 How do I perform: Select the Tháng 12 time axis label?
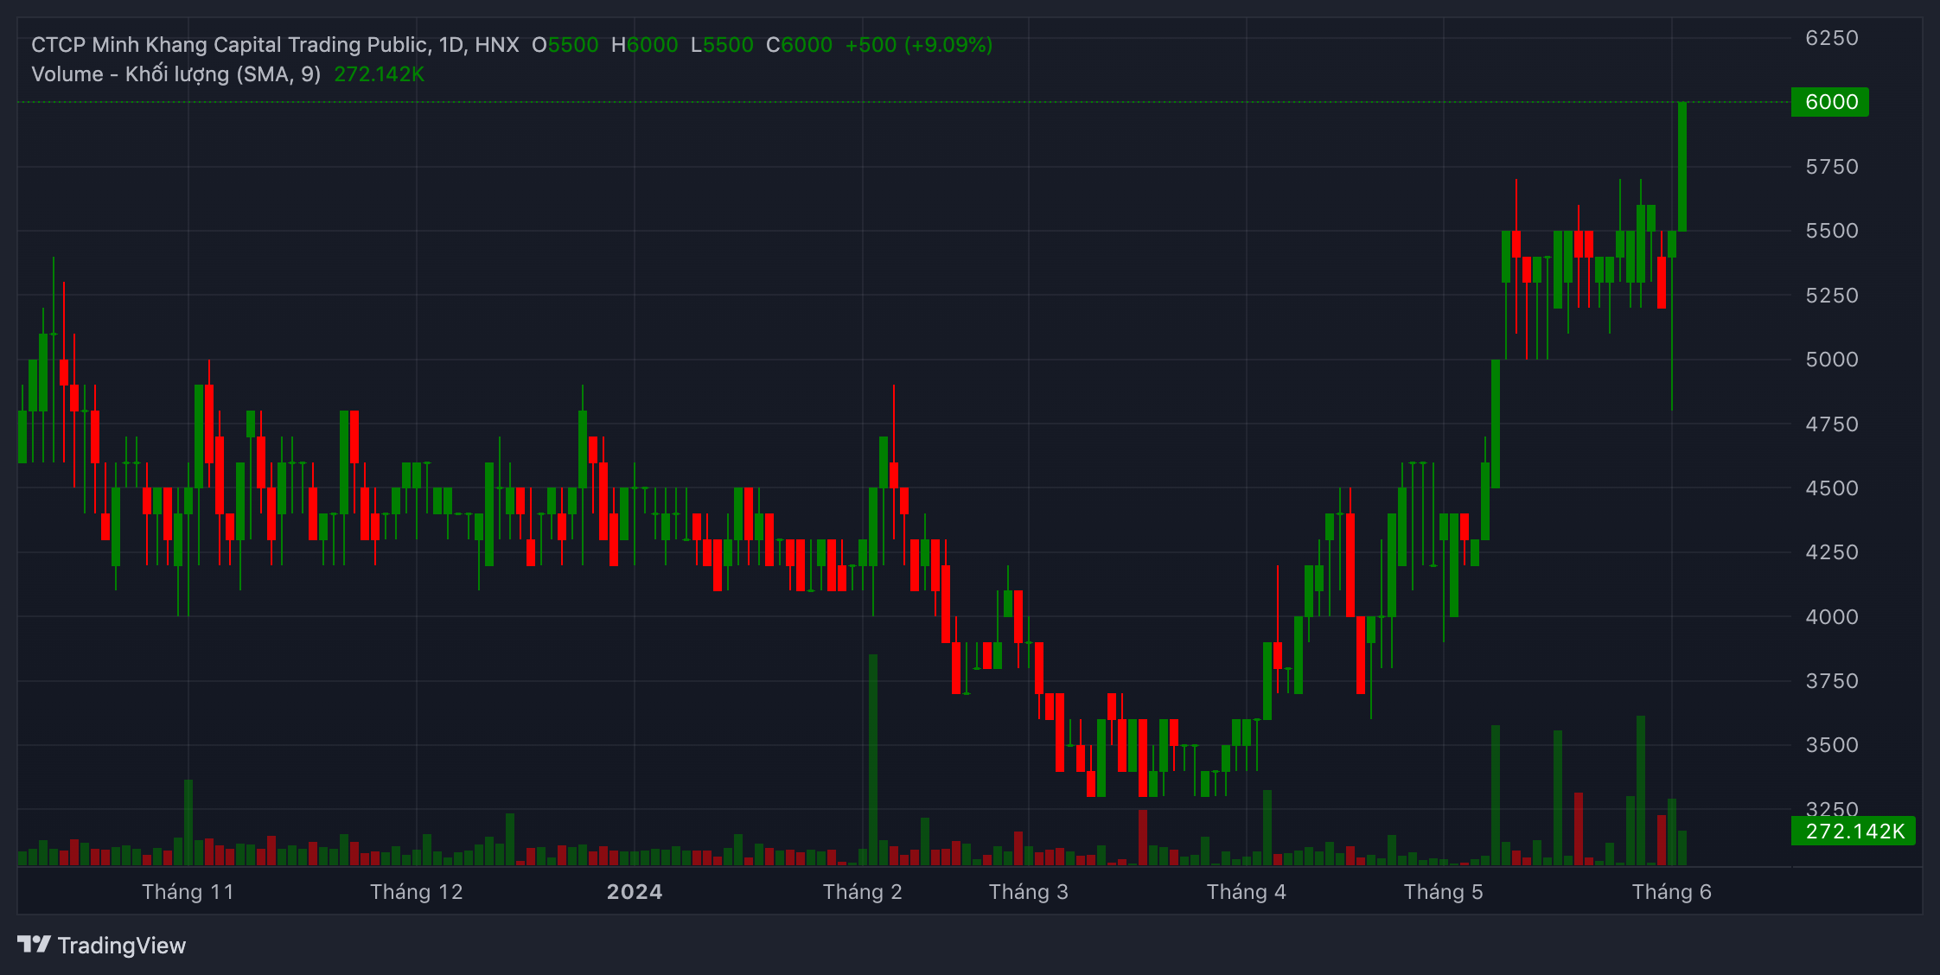coord(417,892)
